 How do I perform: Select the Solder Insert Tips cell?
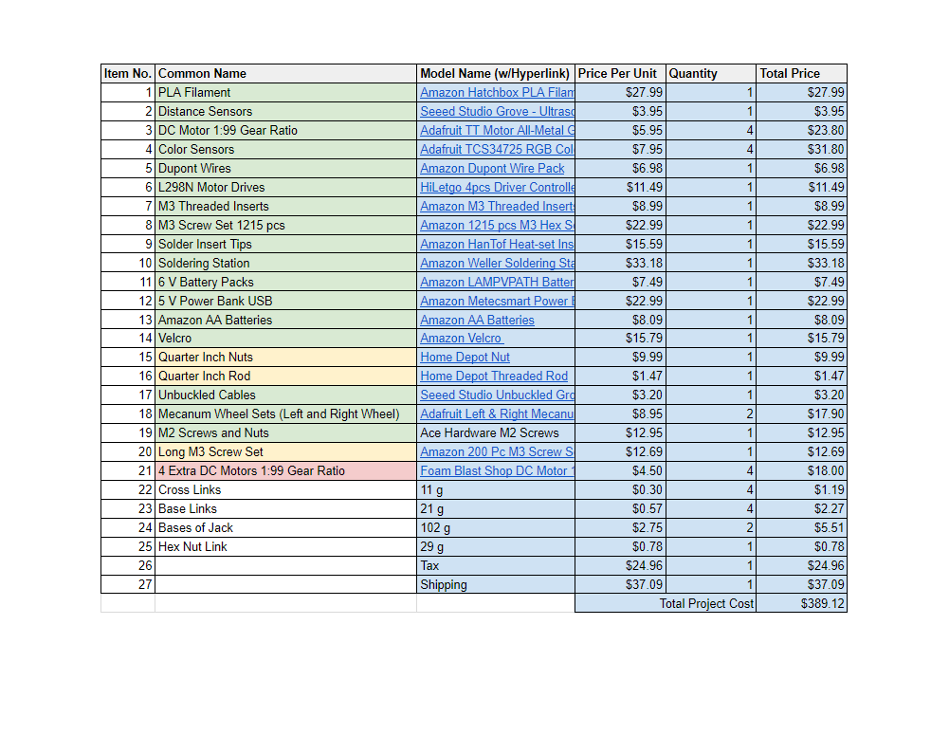point(285,244)
